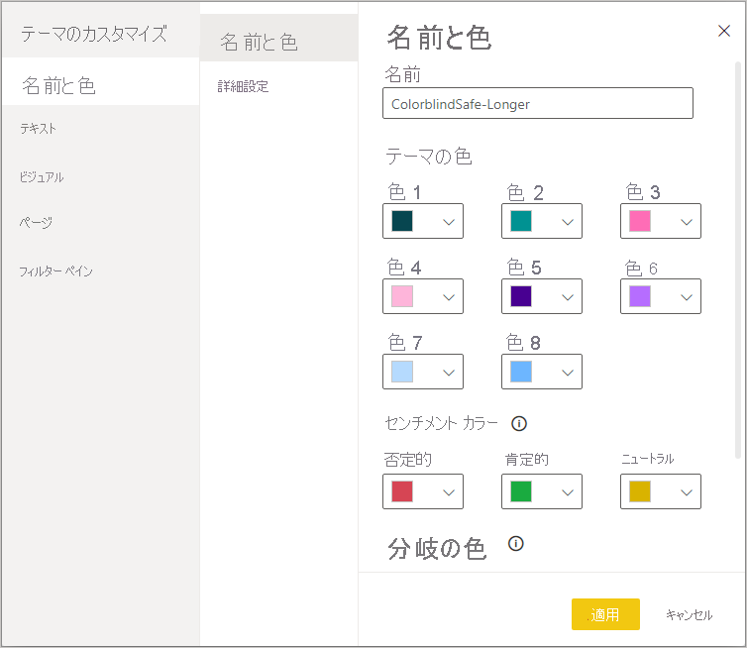Select the 詳細設定 sub-item
Image resolution: width=747 pixels, height=648 pixels.
244,87
